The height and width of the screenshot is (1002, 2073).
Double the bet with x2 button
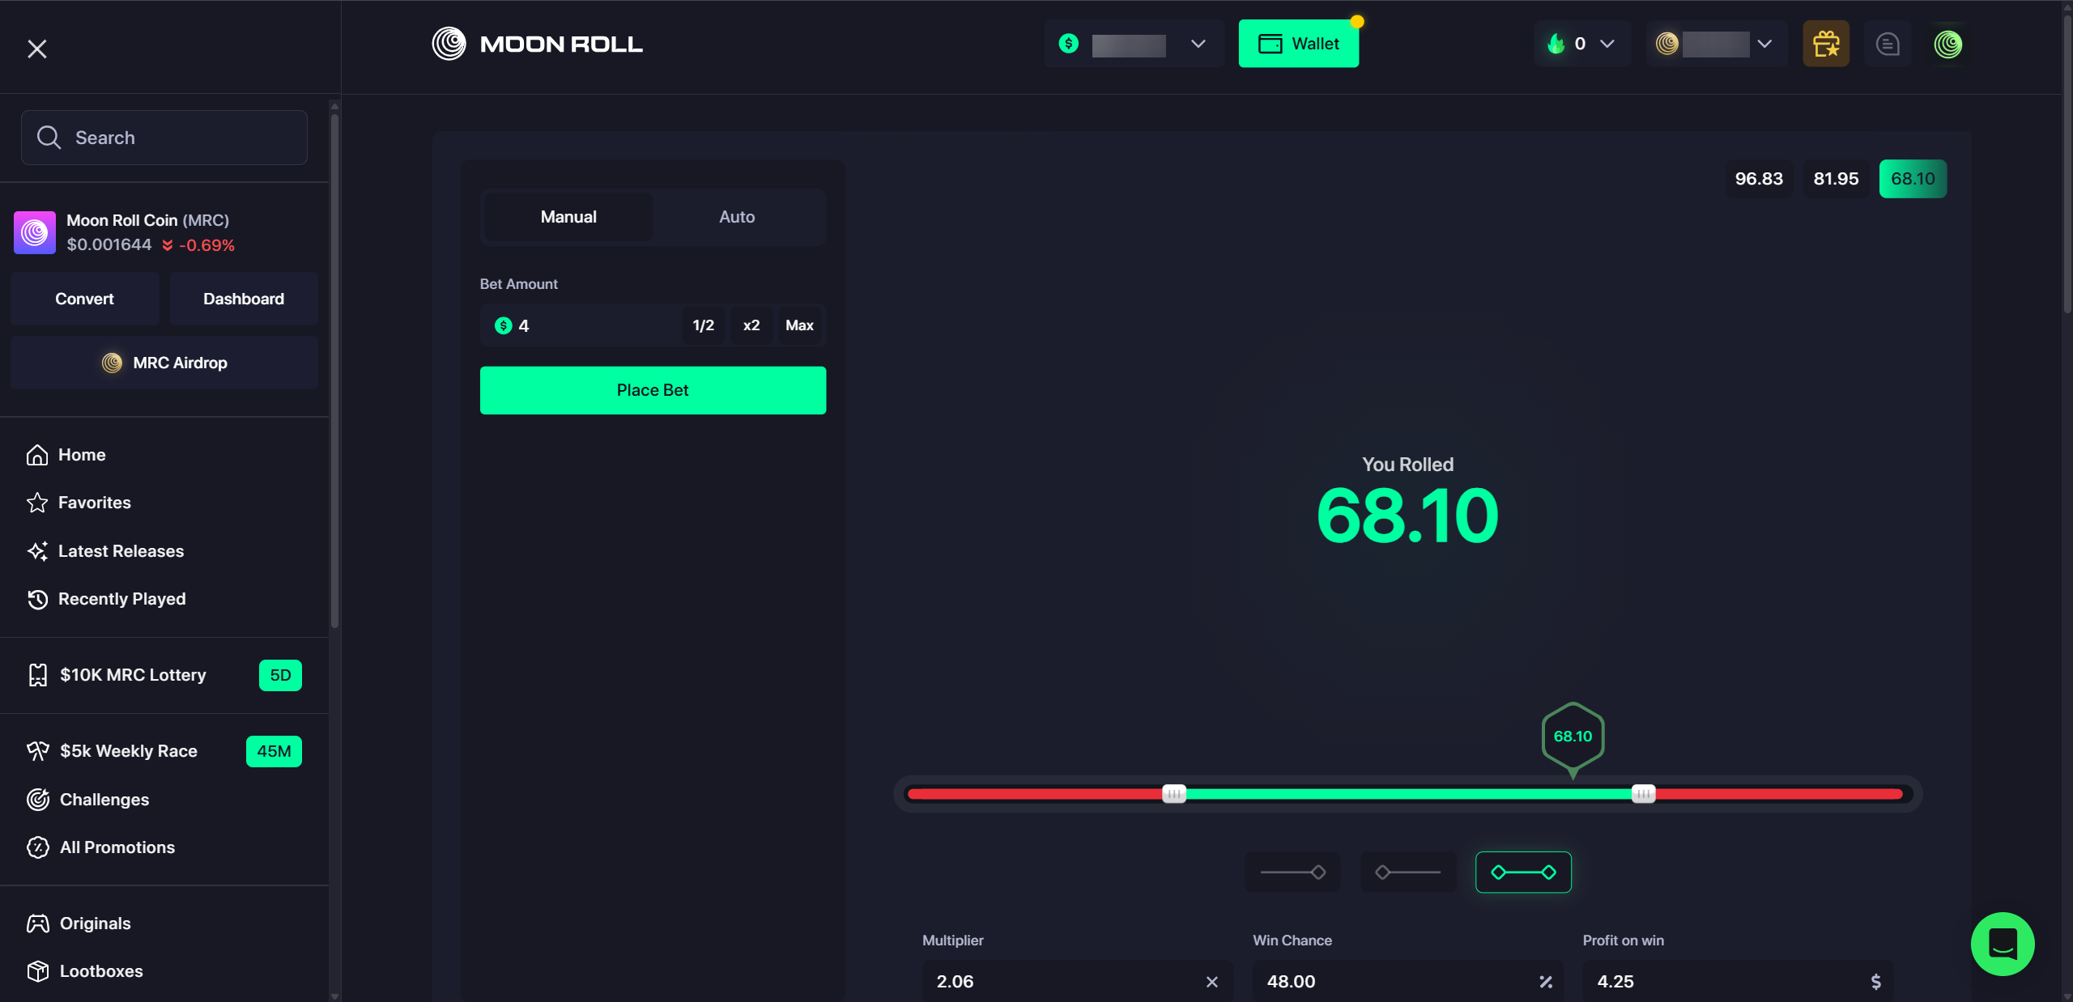coord(751,325)
